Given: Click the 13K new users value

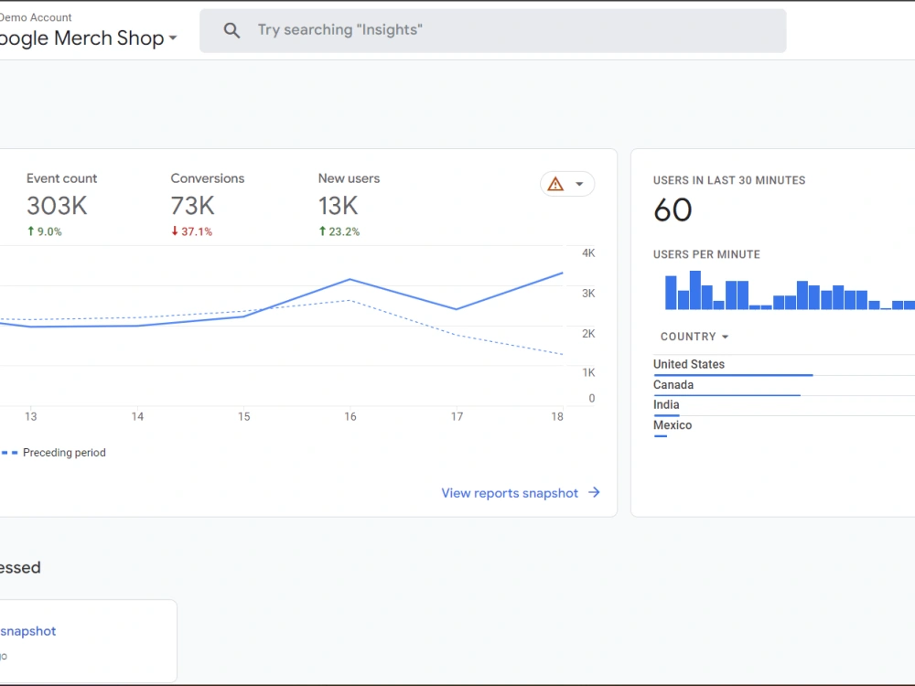Looking at the screenshot, I should click(x=338, y=205).
